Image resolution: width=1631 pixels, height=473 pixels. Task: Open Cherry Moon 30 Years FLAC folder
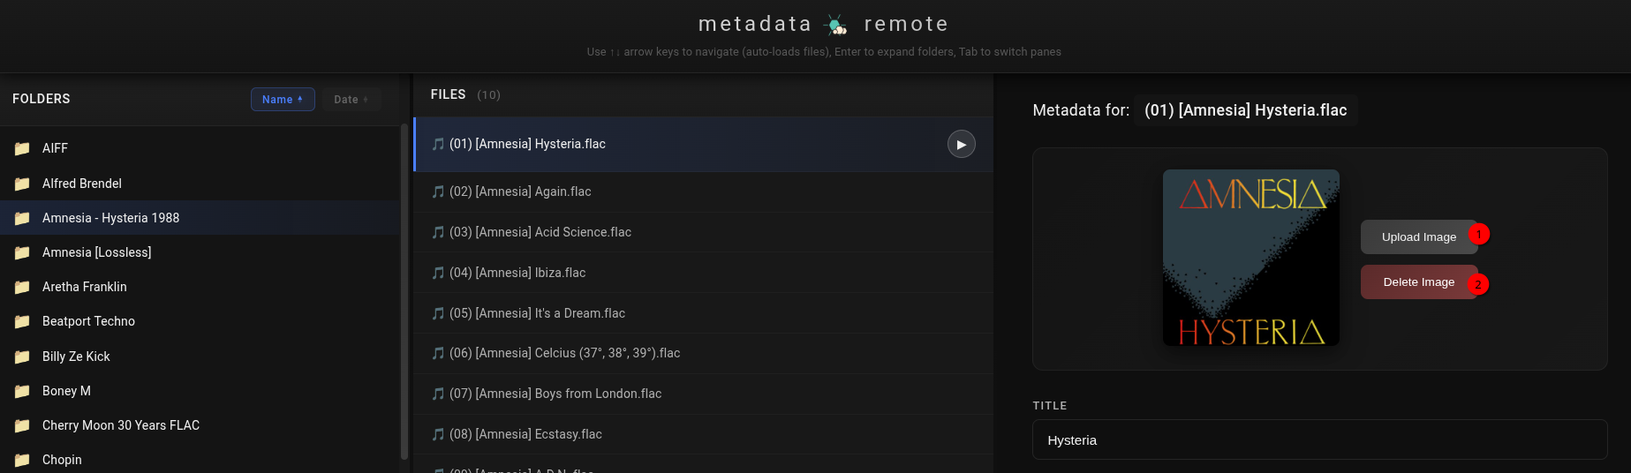[x=200, y=425]
